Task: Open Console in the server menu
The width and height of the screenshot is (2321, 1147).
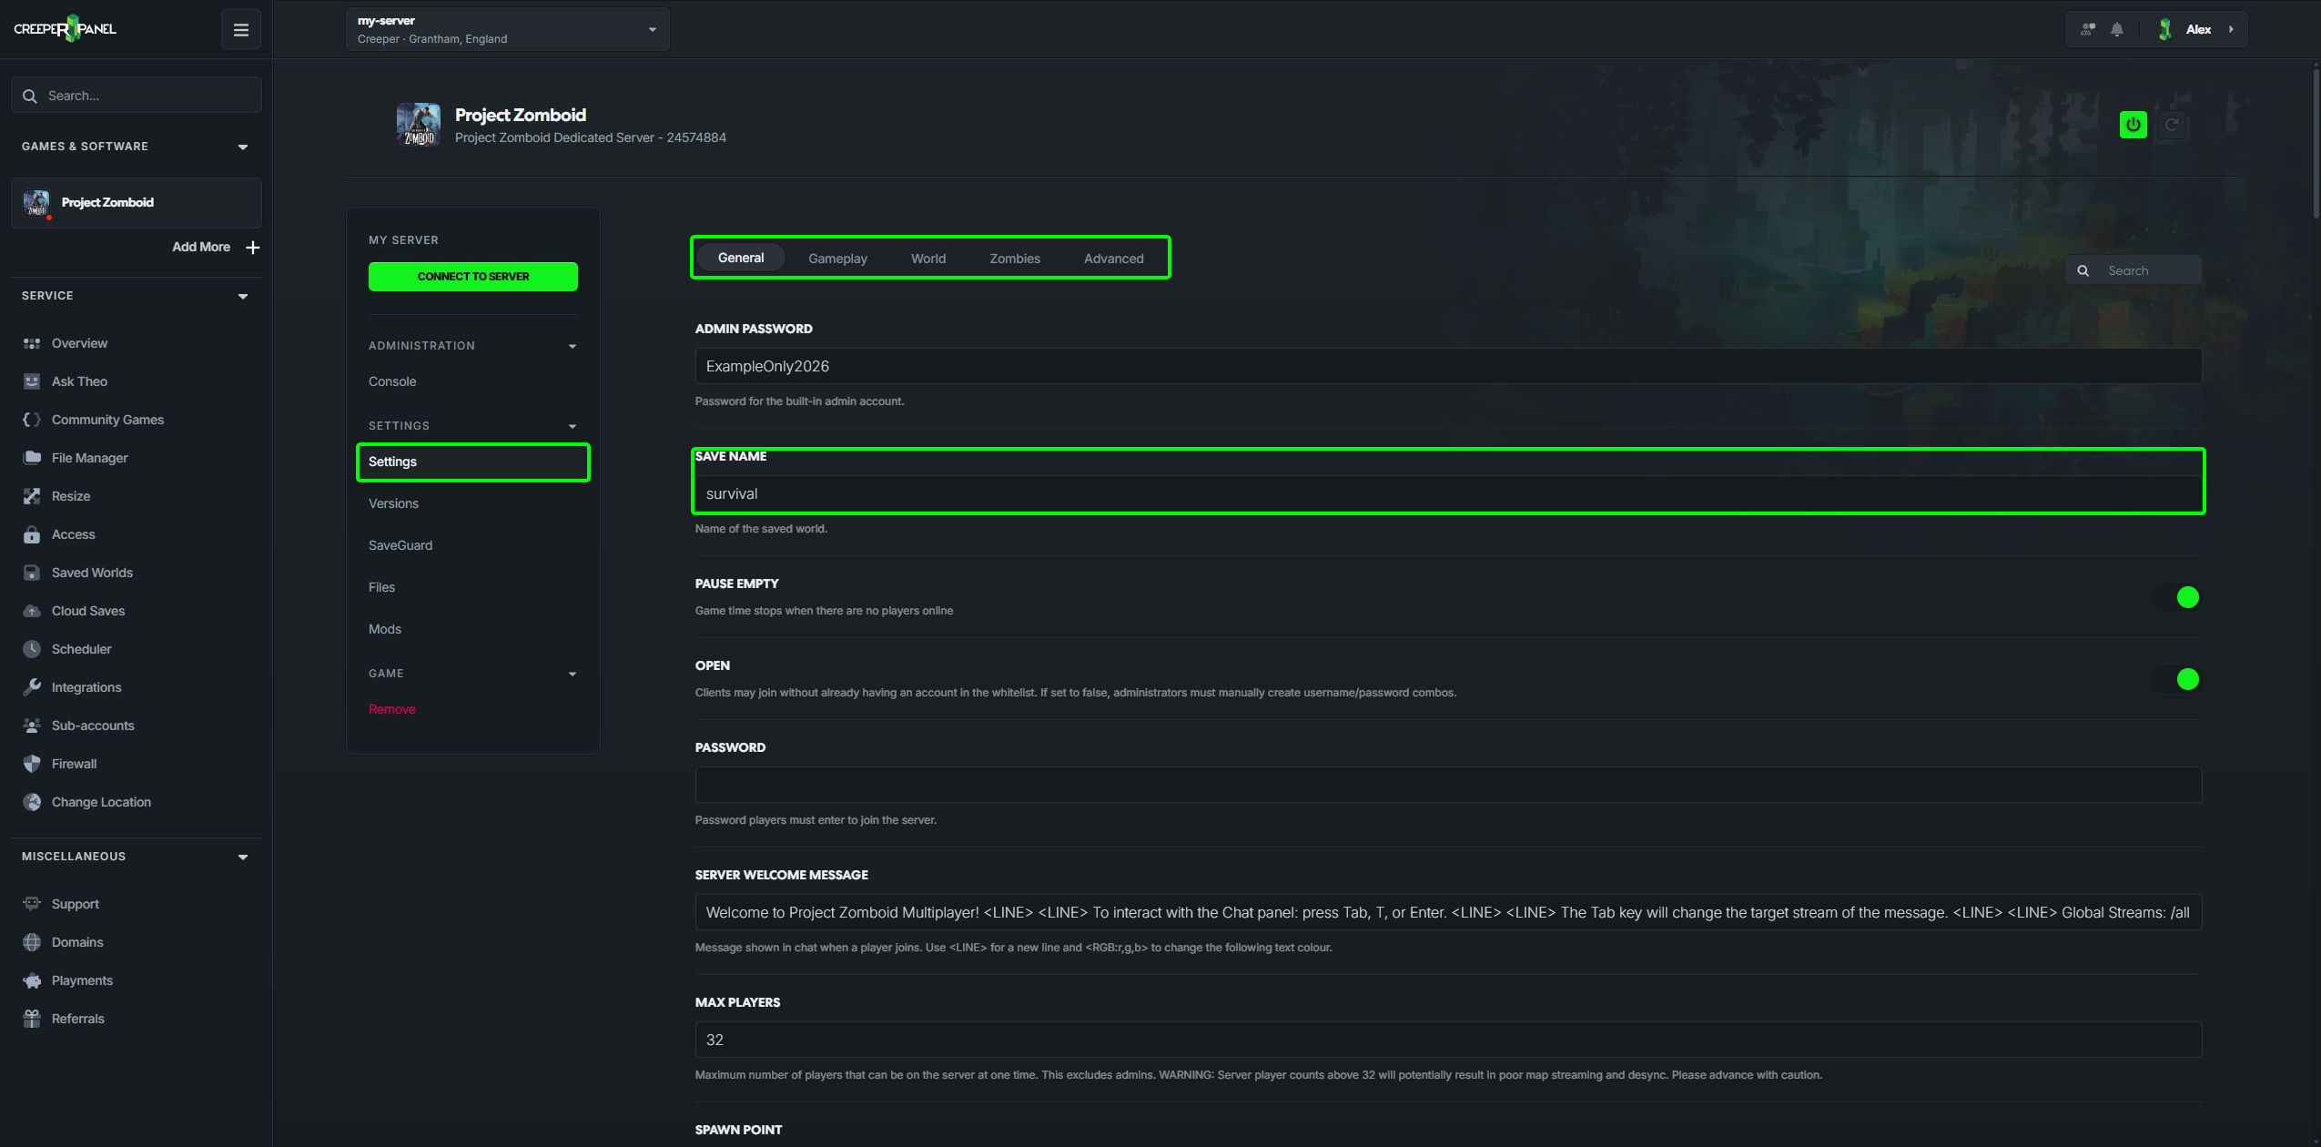Action: click(x=392, y=381)
